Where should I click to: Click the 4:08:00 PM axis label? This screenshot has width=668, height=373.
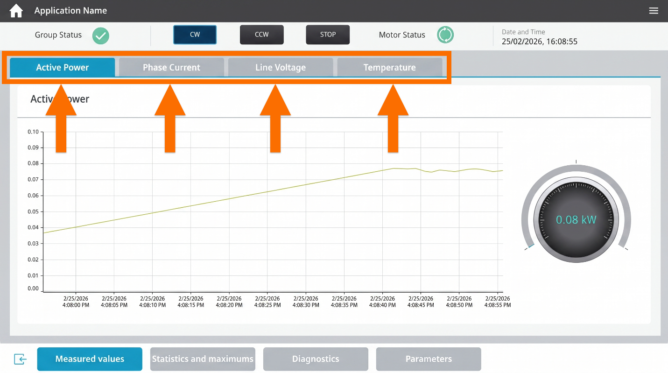[x=76, y=302]
